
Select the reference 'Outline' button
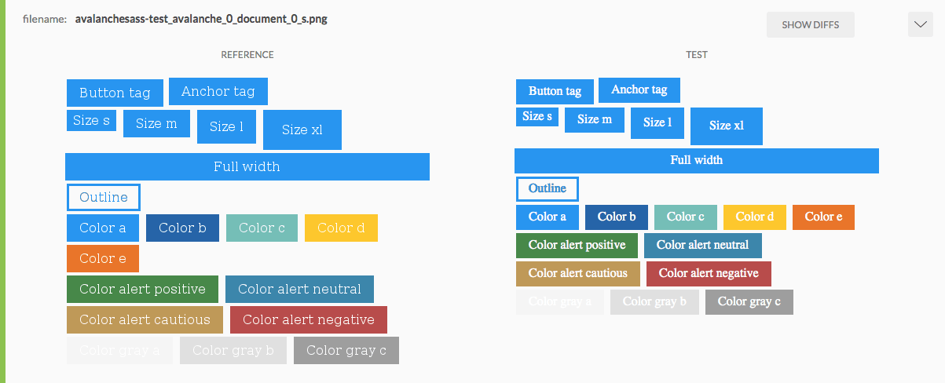104,197
